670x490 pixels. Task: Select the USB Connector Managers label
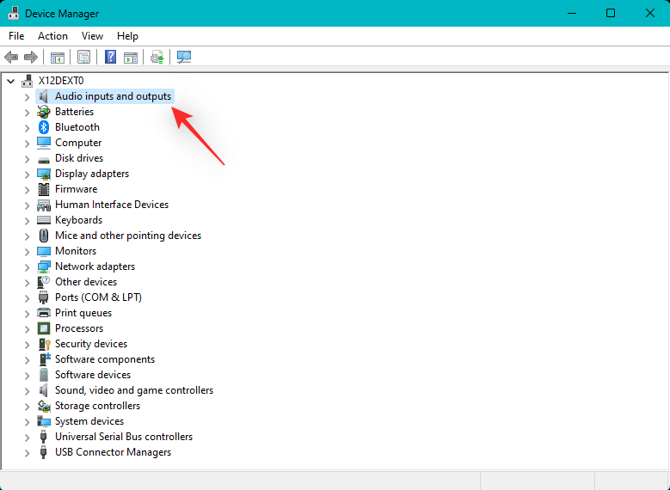113,452
